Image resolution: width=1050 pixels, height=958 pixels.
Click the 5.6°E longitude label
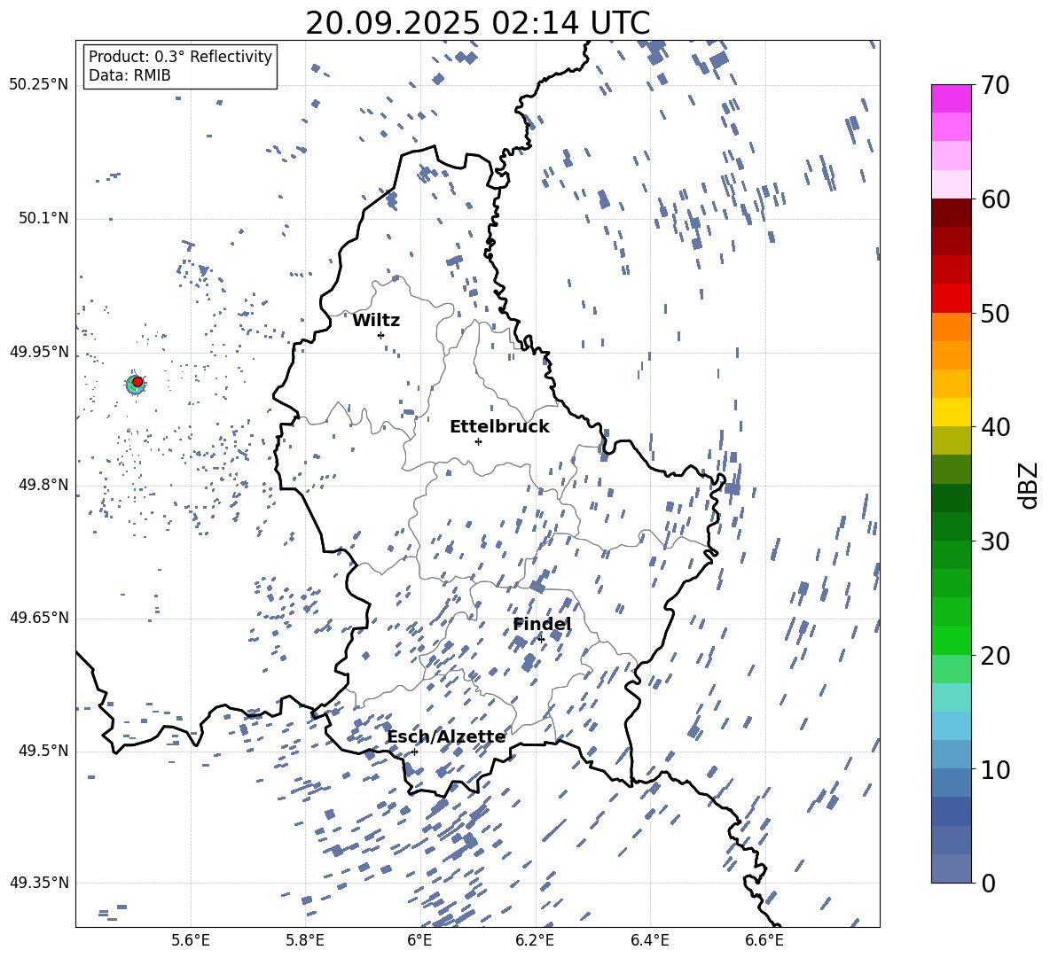tap(191, 941)
